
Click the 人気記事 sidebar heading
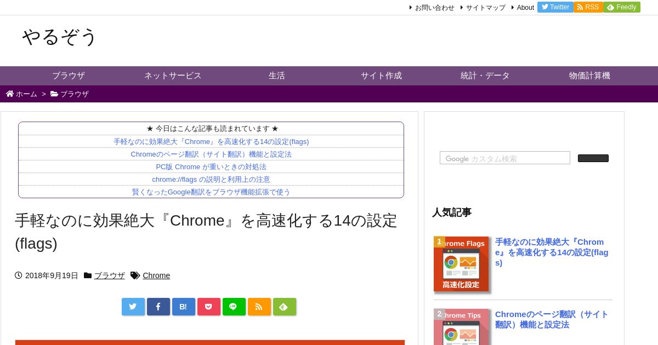point(452,212)
